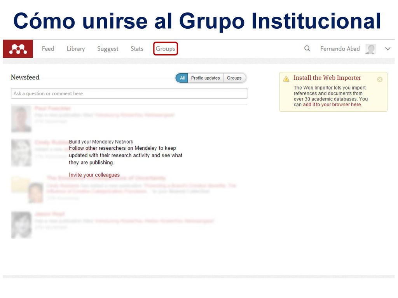Screen dimensions: 398x298
Task: Go to the Library section
Action: 76,49
